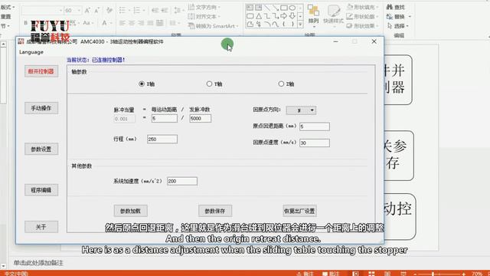Click 恢复出厂设置 restore factory settings button
The height and width of the screenshot is (276, 490).
pos(299,211)
